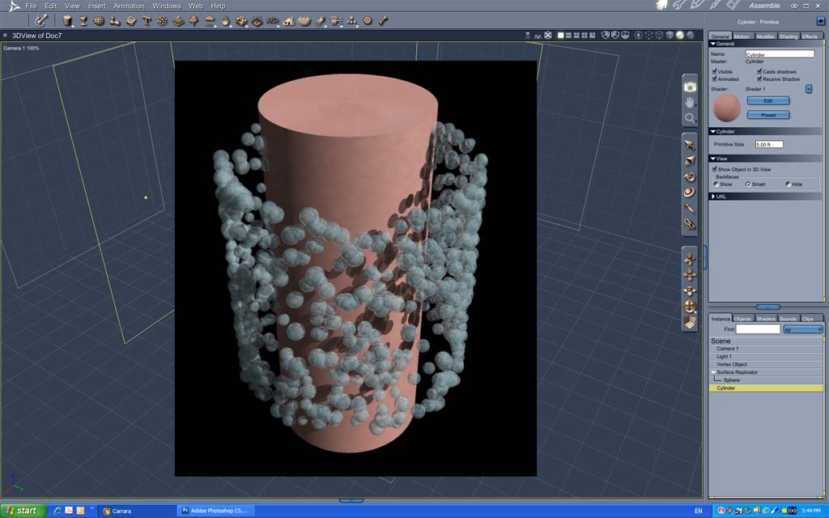The height and width of the screenshot is (518, 829).
Task: Select Light 1 in the scene list
Action: pos(766,357)
